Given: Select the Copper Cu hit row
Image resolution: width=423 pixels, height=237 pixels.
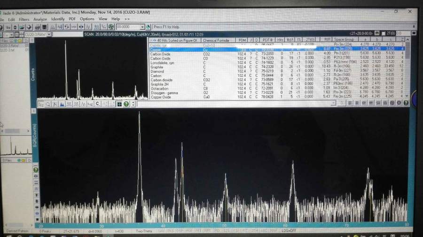Looking at the screenshot, I should tap(277, 49).
